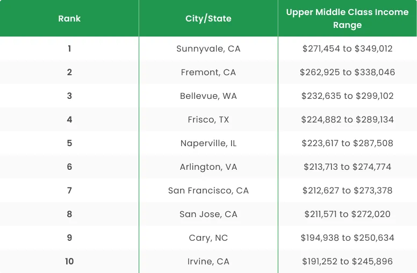Select the San Francisco, CA cell
This screenshot has height=273, width=417.
(208, 190)
